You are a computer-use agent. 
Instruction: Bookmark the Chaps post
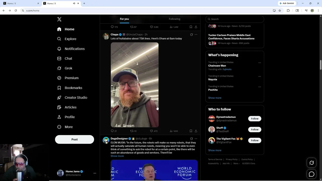point(191,131)
